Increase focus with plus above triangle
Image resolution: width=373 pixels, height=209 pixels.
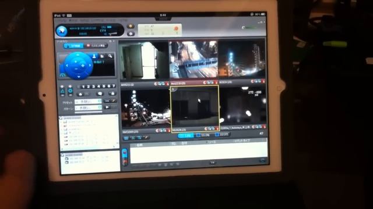[62, 87]
